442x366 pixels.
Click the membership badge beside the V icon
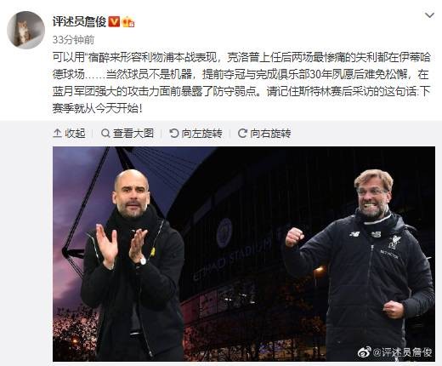pos(128,22)
